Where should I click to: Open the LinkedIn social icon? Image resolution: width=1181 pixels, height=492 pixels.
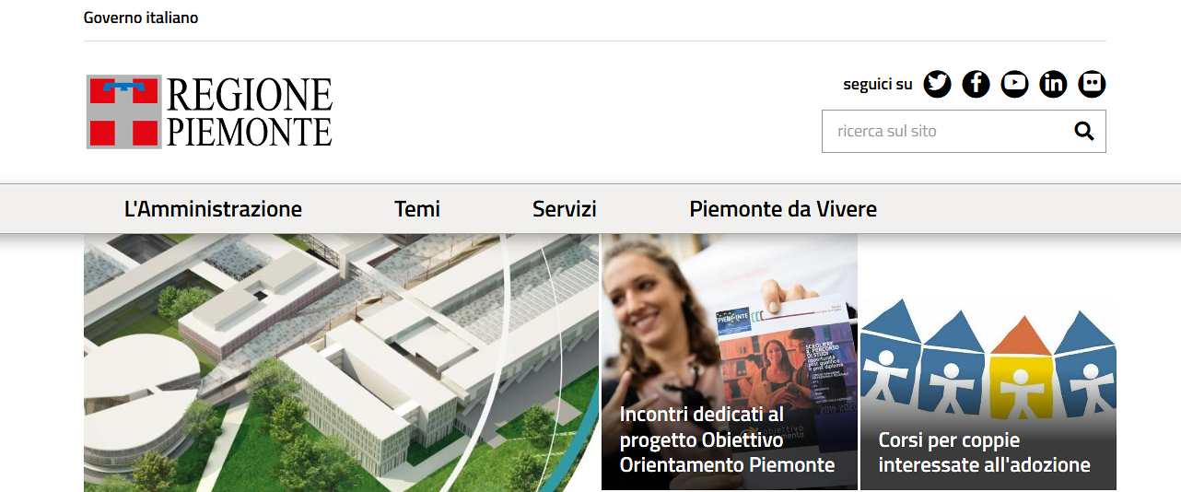click(x=1053, y=84)
